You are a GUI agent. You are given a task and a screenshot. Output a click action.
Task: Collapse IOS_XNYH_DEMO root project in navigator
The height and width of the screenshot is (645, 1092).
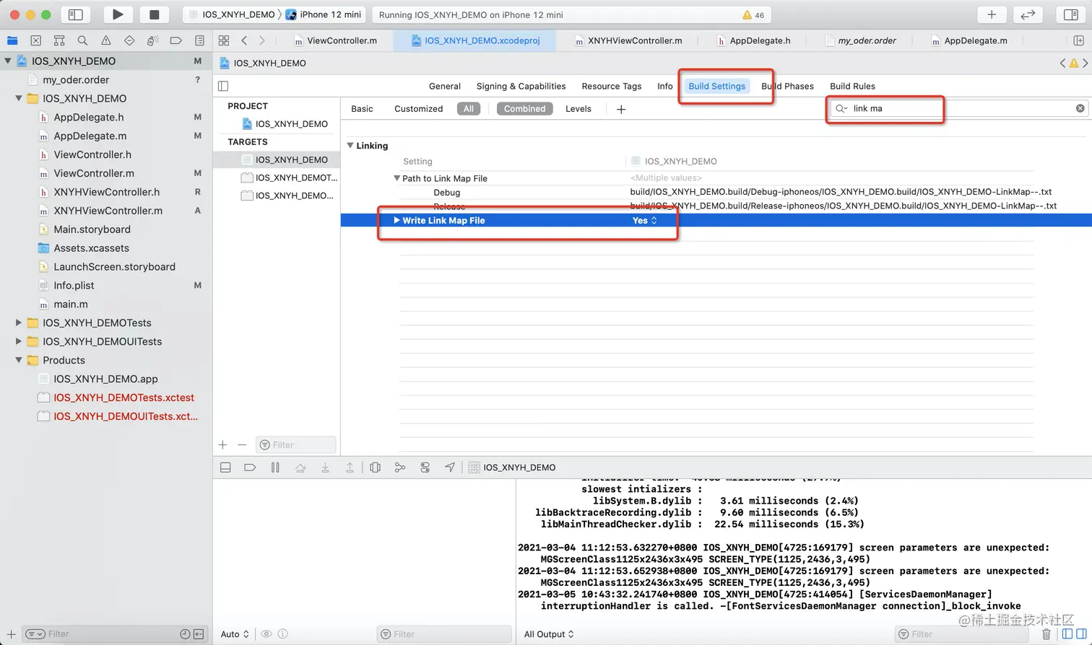tap(8, 61)
